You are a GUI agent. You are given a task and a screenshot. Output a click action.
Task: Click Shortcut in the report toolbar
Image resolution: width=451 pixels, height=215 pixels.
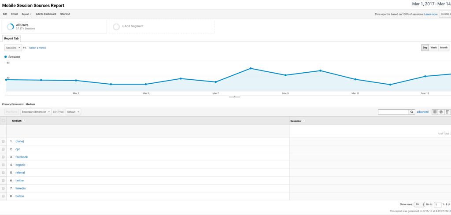tap(65, 14)
